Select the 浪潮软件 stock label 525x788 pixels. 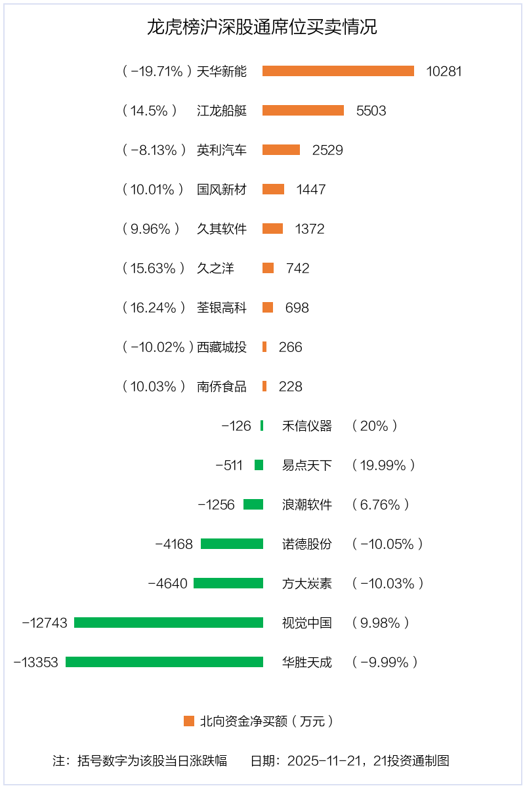(307, 504)
